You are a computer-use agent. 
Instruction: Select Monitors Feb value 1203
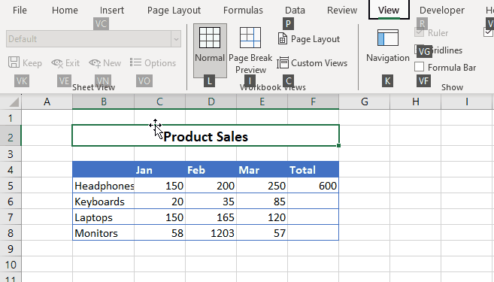[211, 233]
